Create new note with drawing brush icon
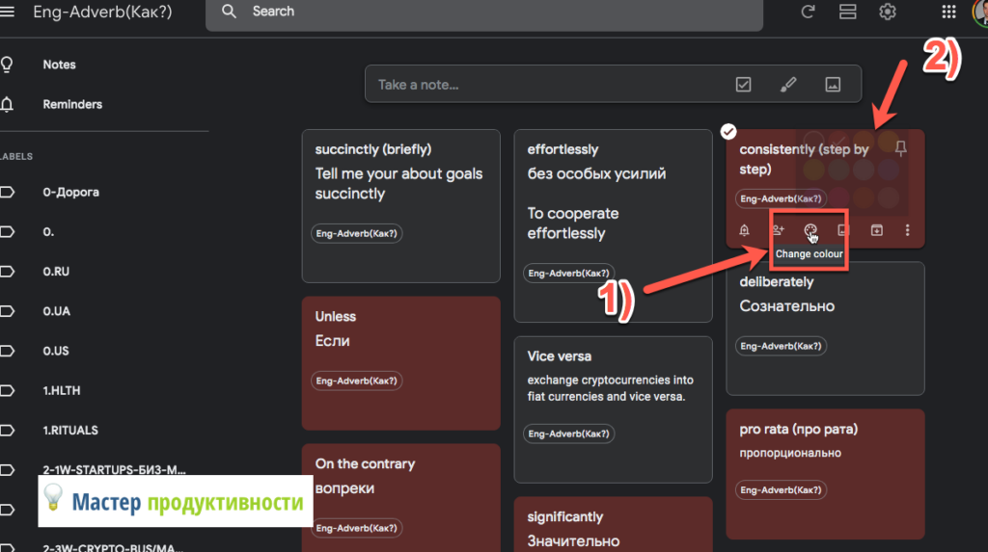988x552 pixels. (788, 85)
